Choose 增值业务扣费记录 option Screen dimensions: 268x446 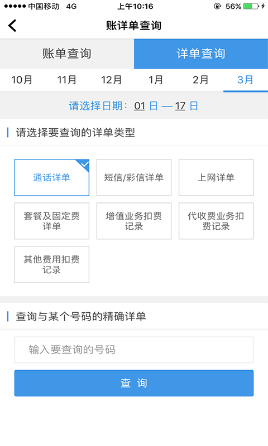click(x=134, y=221)
